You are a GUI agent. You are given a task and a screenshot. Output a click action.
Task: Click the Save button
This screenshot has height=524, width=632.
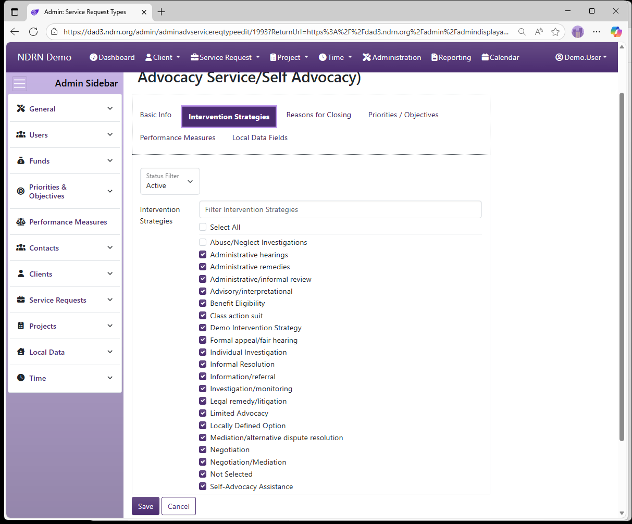coord(145,506)
